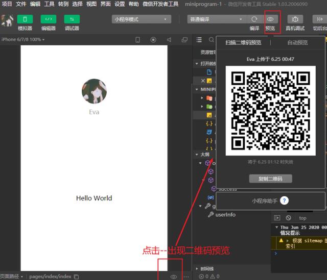This screenshot has height=280, width=327.
Task: Click the pages/index/index path text
Action: (x=50, y=276)
